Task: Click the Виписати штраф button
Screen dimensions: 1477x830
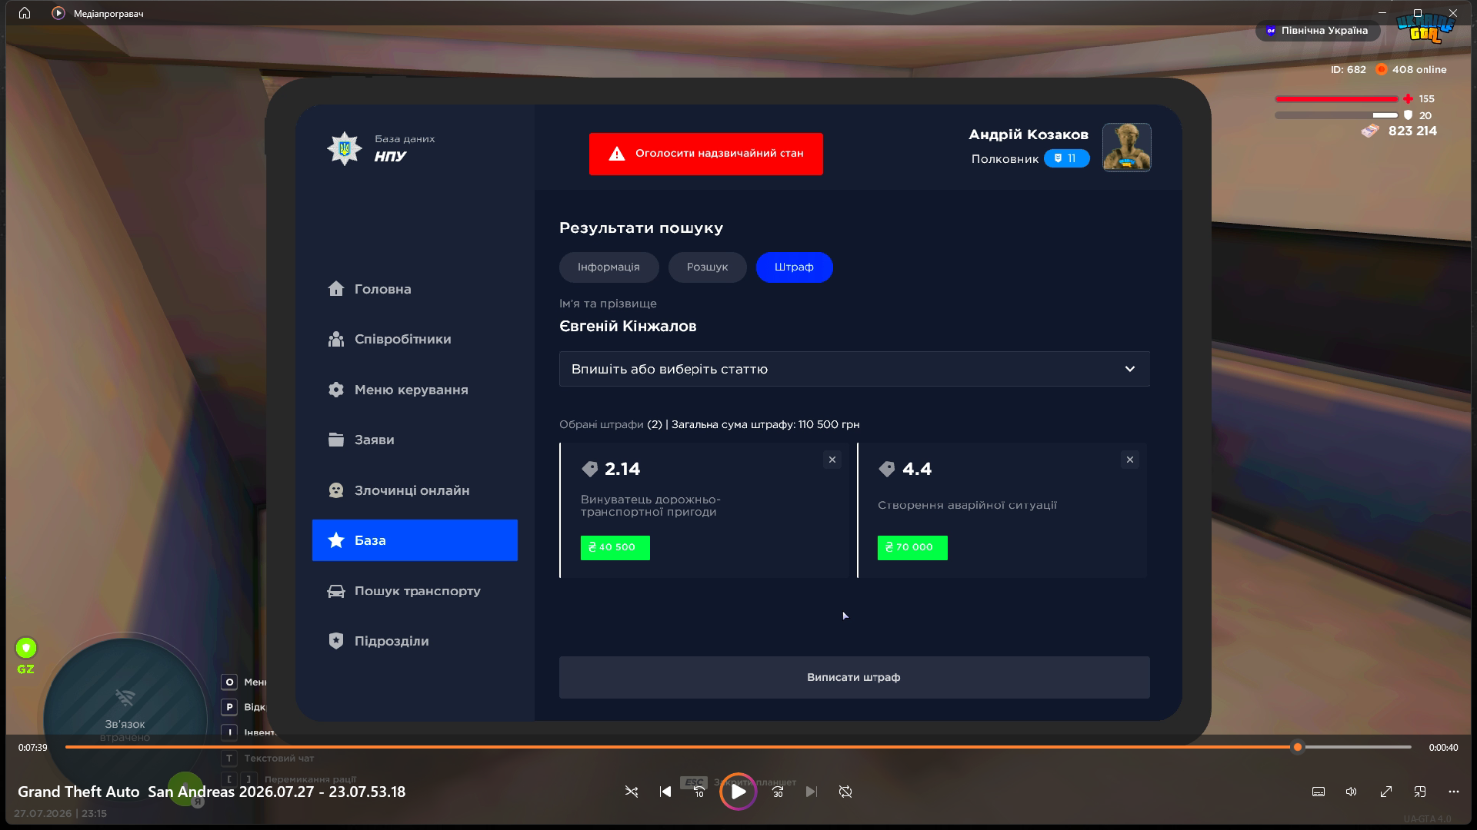Action: point(854,677)
